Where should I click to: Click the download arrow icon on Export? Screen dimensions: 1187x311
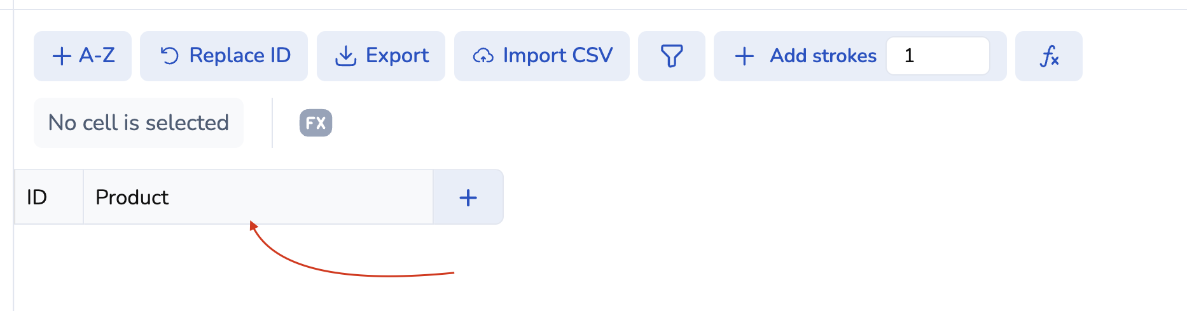tap(345, 56)
